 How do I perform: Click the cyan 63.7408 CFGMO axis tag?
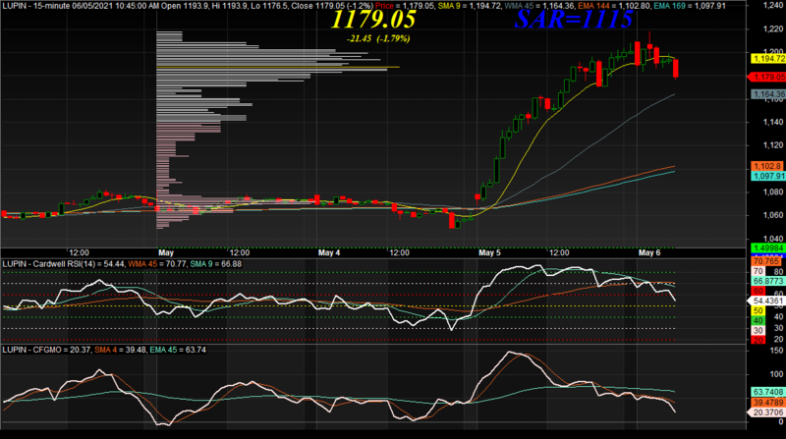[x=768, y=392]
